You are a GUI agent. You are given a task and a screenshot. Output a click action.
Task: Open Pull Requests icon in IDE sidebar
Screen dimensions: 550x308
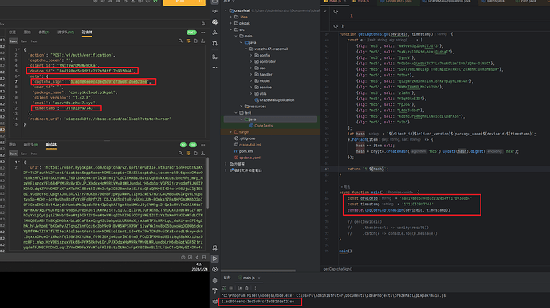click(214, 43)
